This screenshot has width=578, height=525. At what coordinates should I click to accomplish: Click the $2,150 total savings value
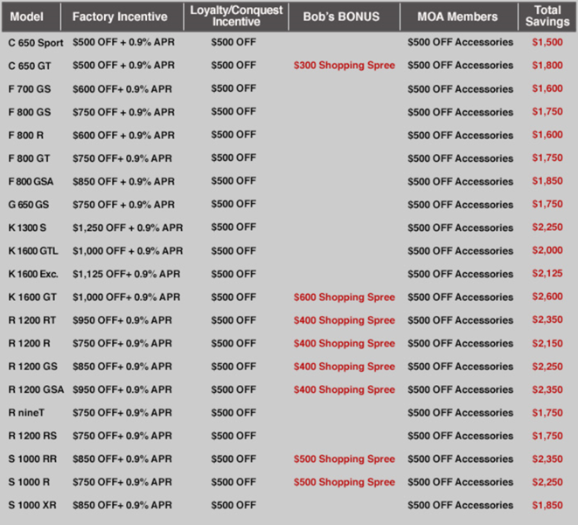click(x=547, y=344)
